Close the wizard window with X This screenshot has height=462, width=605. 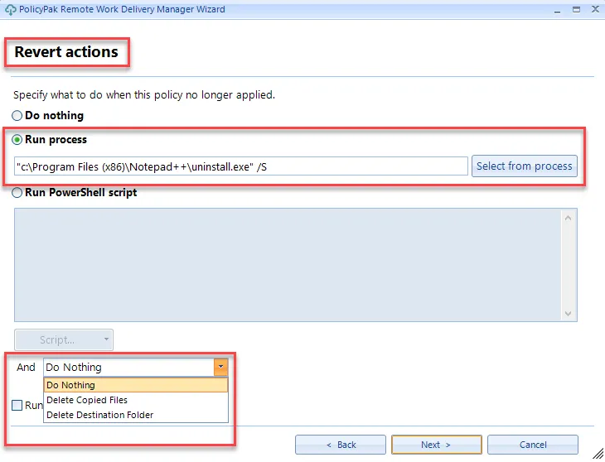click(x=595, y=9)
